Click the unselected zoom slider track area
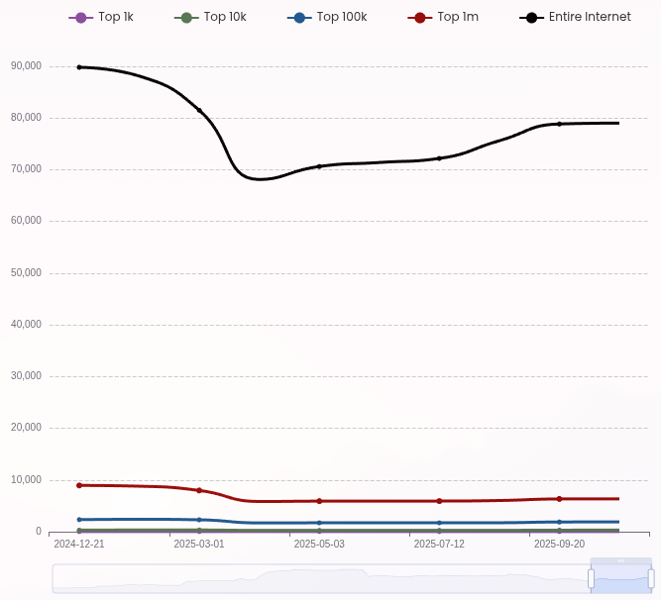 pyautogui.click(x=317, y=578)
